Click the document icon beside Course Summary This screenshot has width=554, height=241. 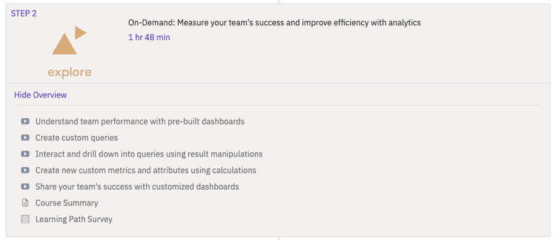tap(25, 203)
